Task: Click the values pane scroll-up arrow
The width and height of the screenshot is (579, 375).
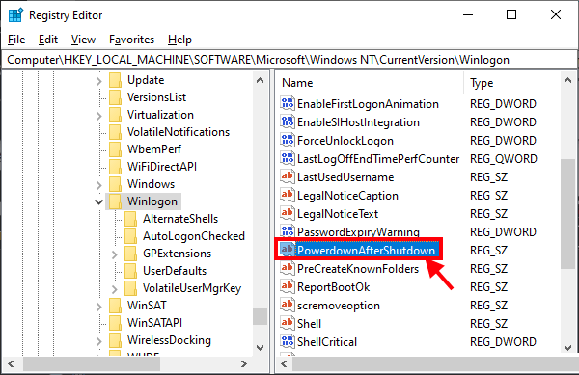Action: click(x=568, y=80)
